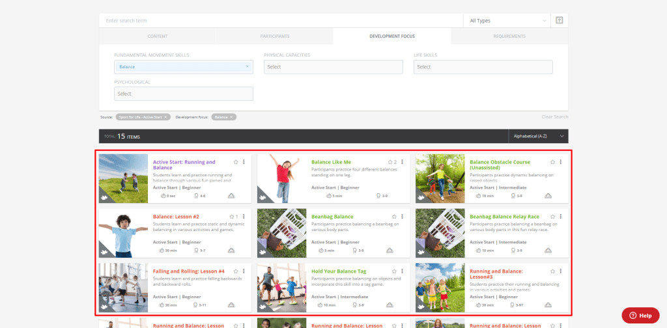This screenshot has height=328, width=667.
Task: Click the upload icon beside All Types
Action: tap(560, 20)
